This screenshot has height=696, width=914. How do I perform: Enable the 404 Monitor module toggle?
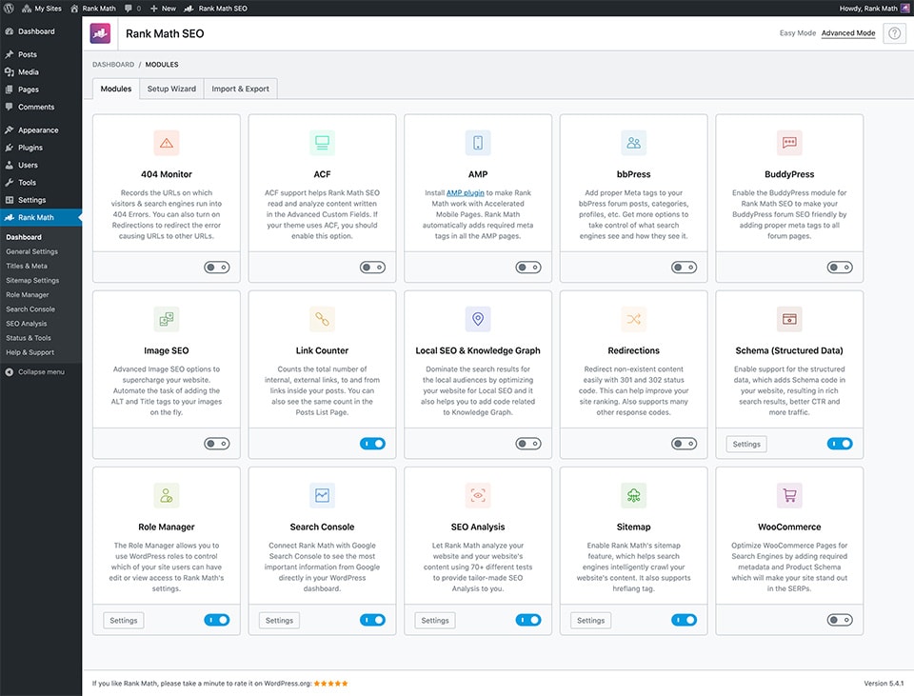coord(215,268)
